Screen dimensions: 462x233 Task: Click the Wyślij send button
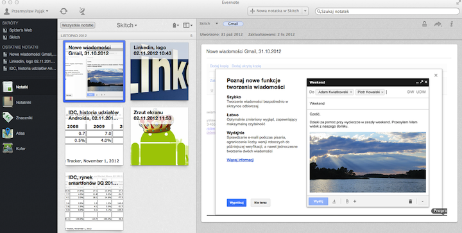click(318, 202)
